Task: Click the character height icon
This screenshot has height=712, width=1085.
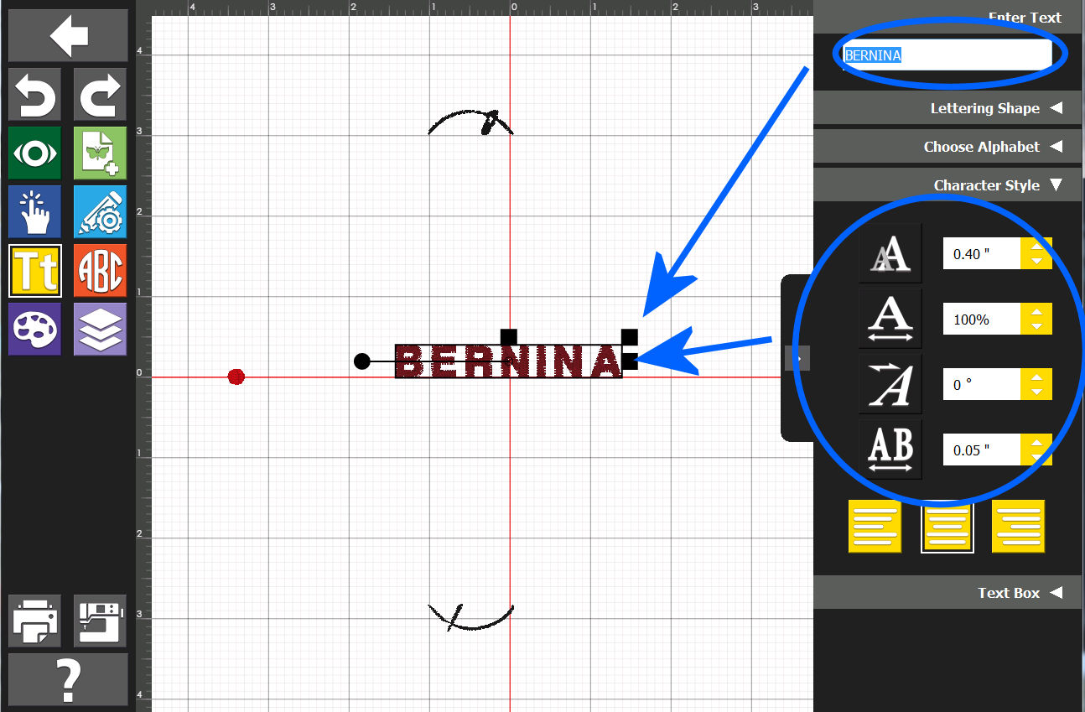Action: pos(890,253)
